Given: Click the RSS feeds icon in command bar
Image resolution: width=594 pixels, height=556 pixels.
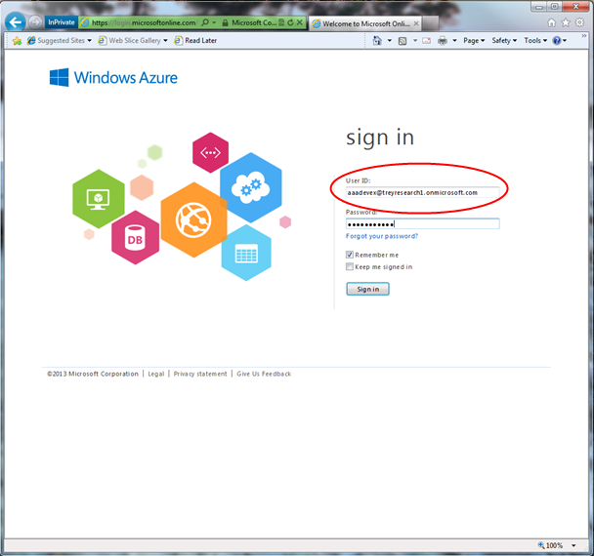Looking at the screenshot, I should [403, 41].
